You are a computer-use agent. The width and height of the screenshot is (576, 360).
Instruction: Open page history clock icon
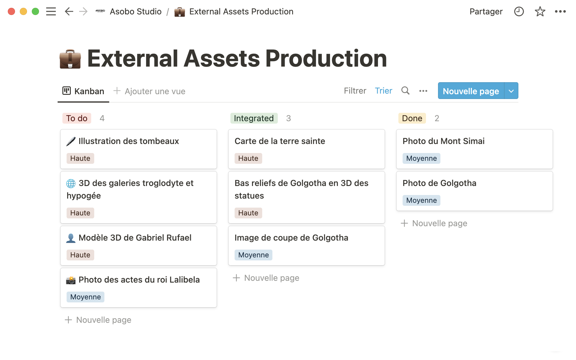[x=519, y=11]
